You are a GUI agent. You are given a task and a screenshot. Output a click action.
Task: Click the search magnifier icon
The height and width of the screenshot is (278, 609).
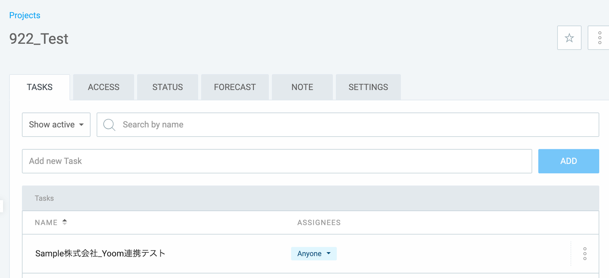pyautogui.click(x=109, y=125)
